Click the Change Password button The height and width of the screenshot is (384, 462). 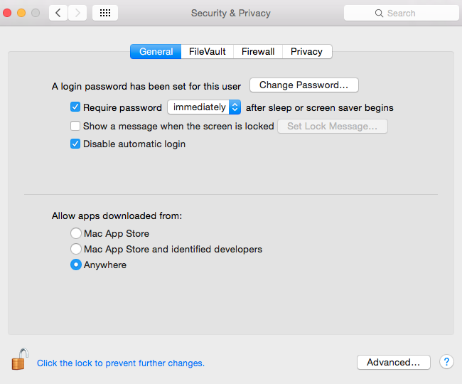click(x=303, y=85)
